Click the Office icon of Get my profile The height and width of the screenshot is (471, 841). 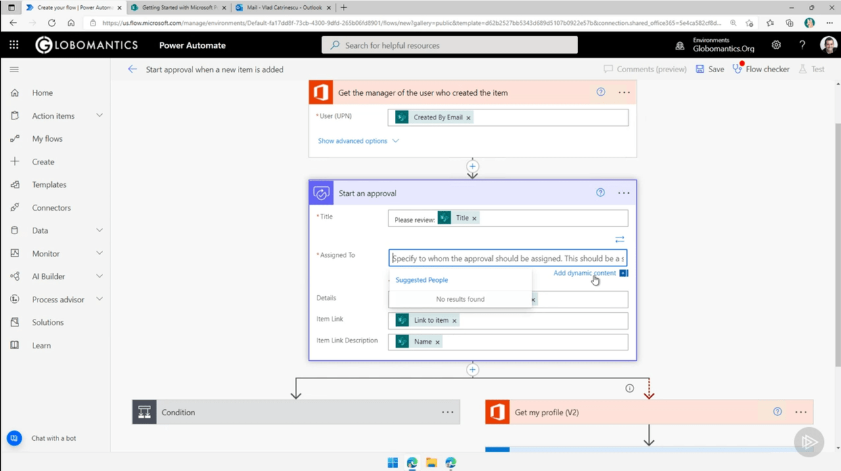pos(497,412)
